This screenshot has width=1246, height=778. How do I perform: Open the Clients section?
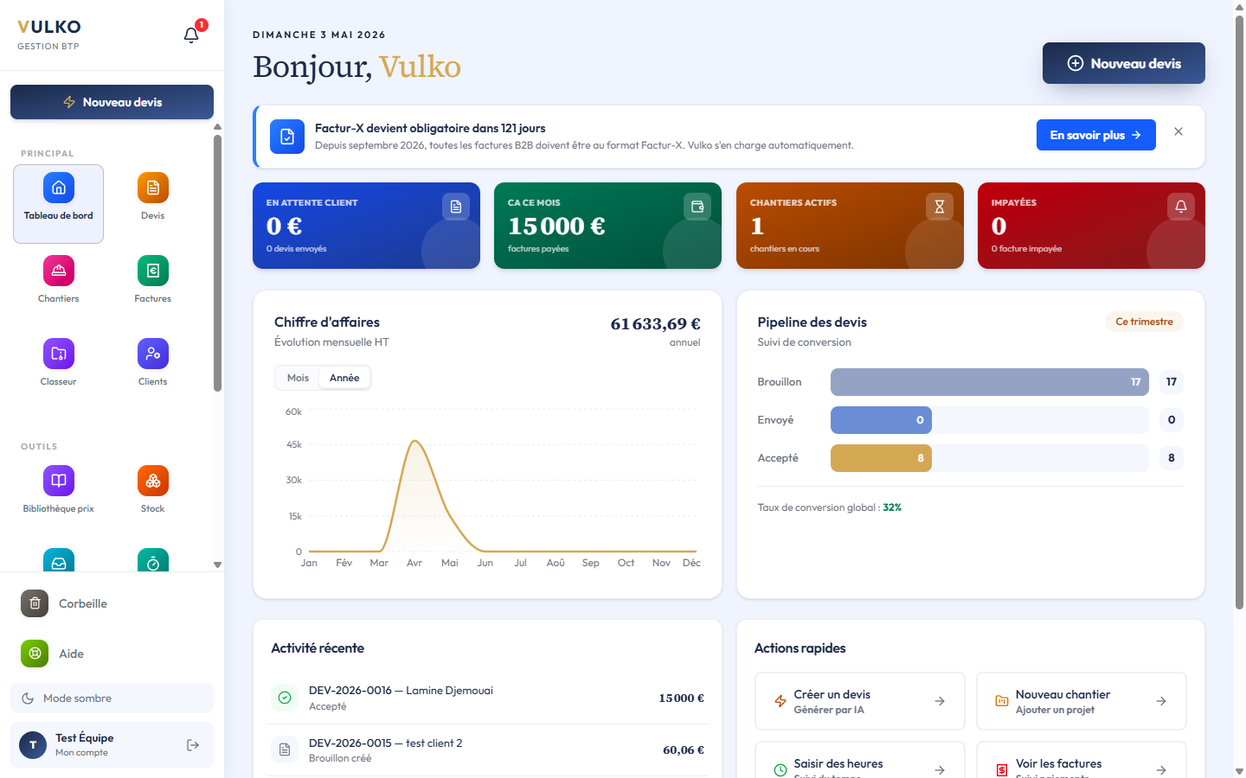click(x=153, y=362)
